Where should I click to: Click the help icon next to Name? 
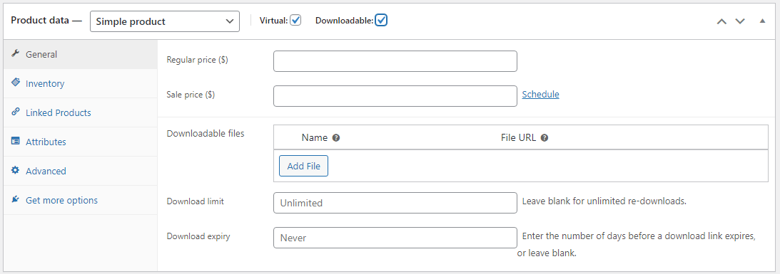336,138
